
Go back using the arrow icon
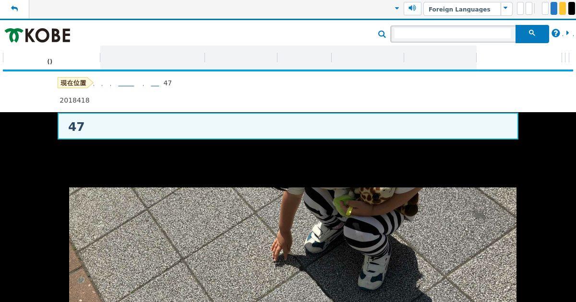tap(14, 9)
